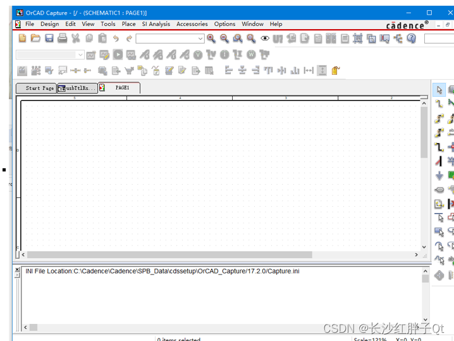Click the Open folder icon
This screenshot has width=454, height=341.
point(35,38)
